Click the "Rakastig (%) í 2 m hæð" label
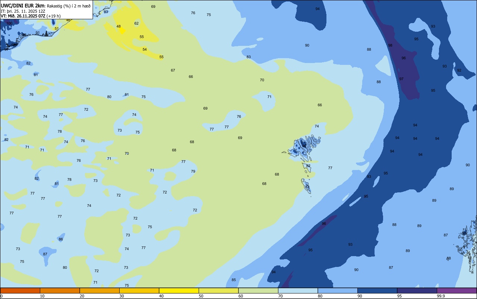This screenshot has height=299, width=477. (x=69, y=6)
